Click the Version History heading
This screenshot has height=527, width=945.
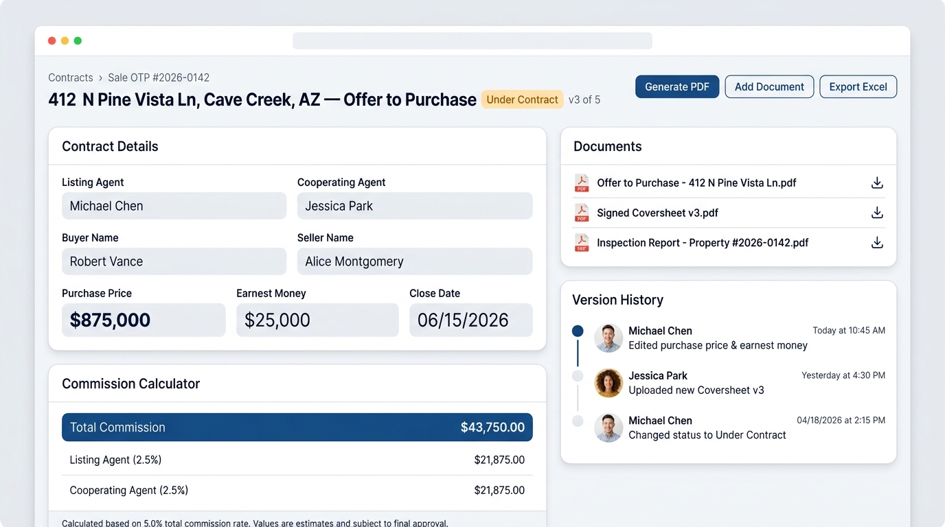pyautogui.click(x=617, y=300)
